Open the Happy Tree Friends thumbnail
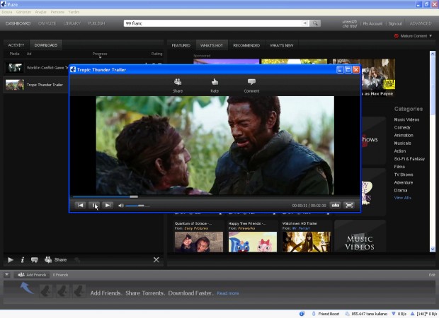This screenshot has width=439, height=318. point(253,242)
